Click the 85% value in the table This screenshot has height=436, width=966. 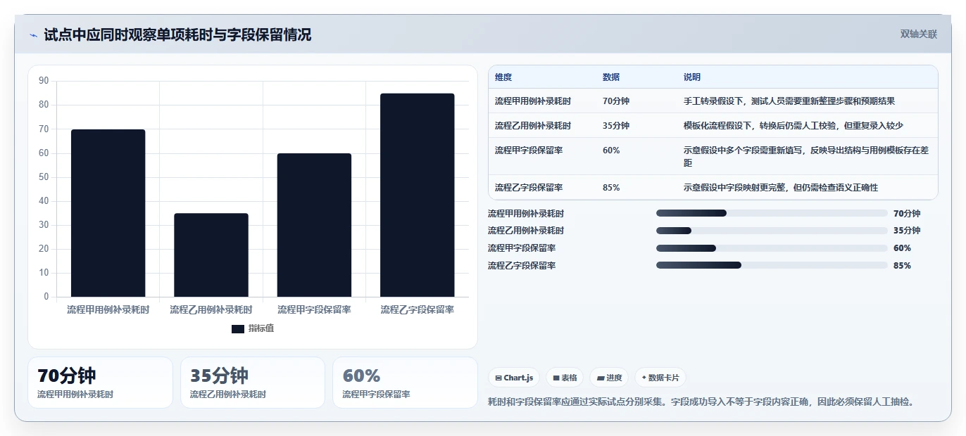[611, 188]
